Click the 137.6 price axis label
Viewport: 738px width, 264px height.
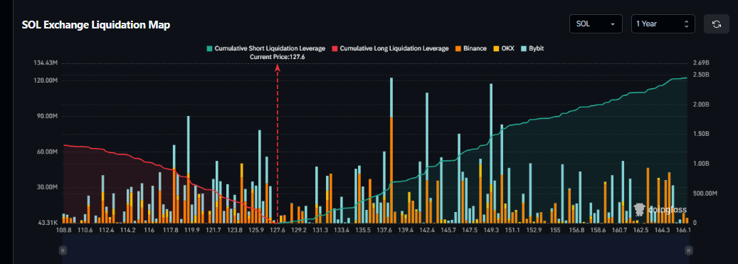pyautogui.click(x=384, y=230)
